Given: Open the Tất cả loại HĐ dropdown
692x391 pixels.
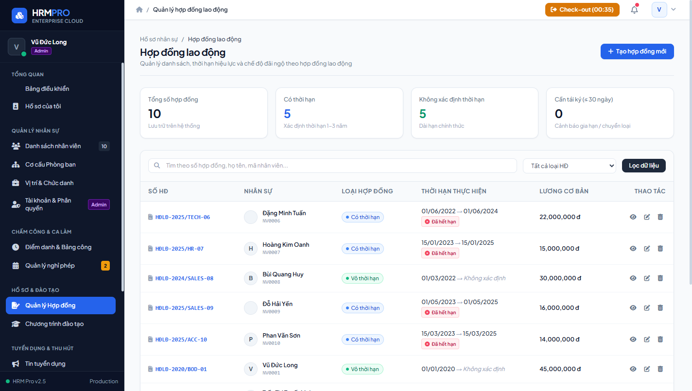Looking at the screenshot, I should (x=569, y=166).
